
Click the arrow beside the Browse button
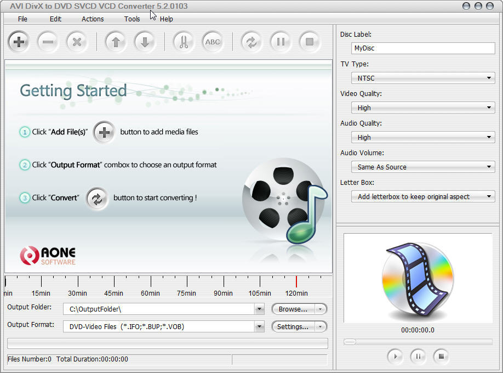tap(320, 309)
